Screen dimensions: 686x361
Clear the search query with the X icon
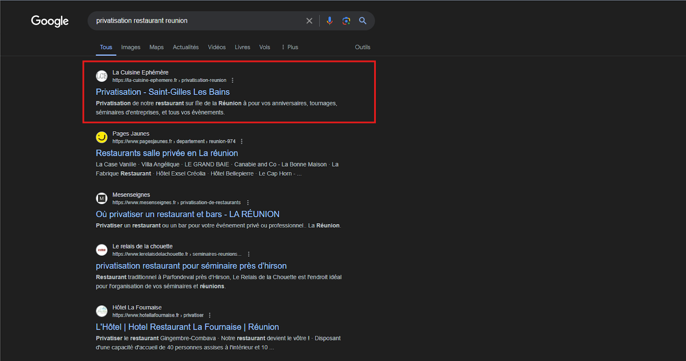pos(309,21)
